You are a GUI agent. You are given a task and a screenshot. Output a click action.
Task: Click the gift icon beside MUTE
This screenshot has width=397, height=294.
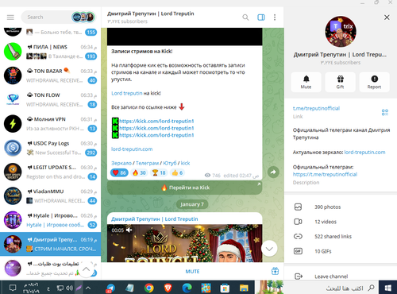point(275,271)
